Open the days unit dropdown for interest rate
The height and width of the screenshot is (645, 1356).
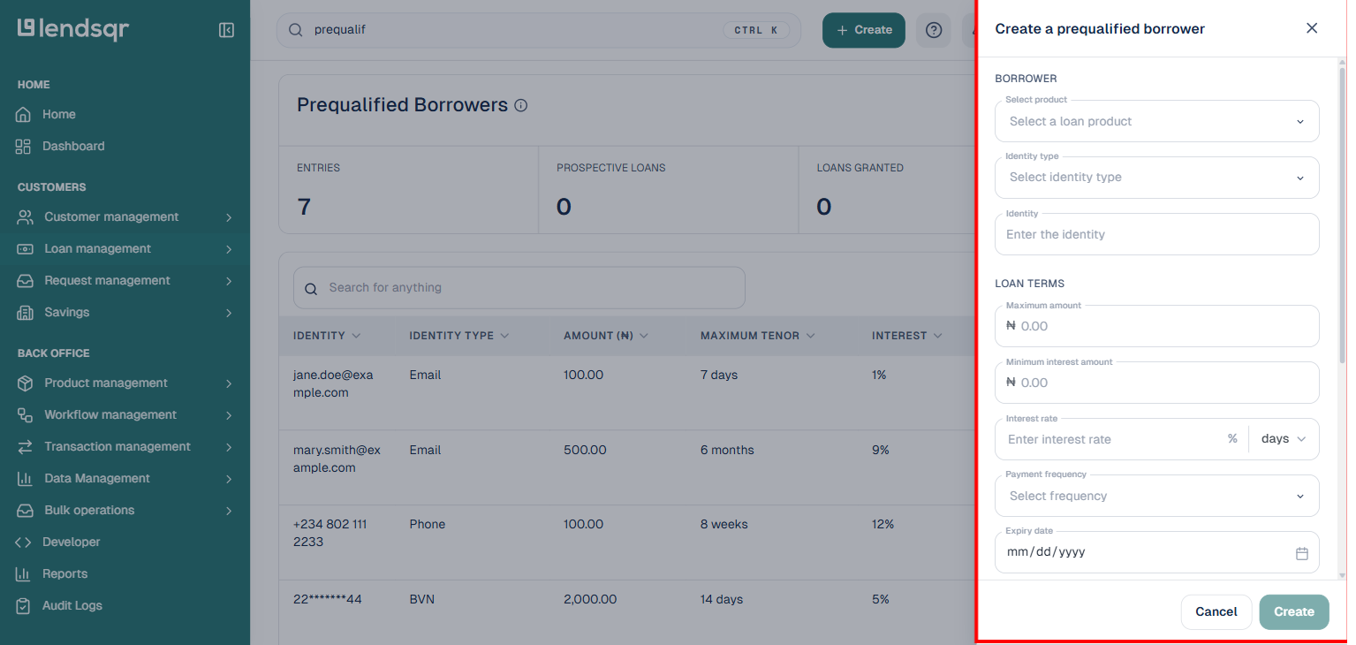pyautogui.click(x=1284, y=439)
